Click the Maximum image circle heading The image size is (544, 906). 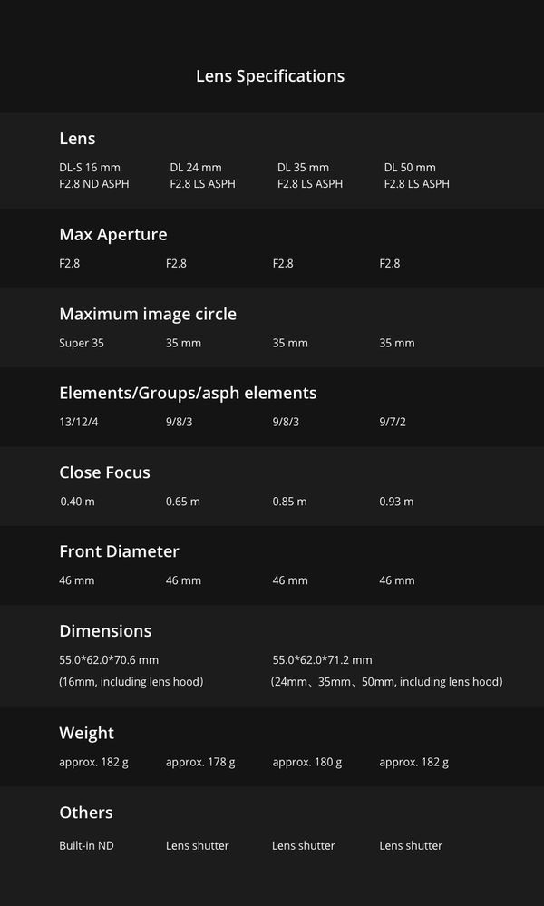point(148,315)
